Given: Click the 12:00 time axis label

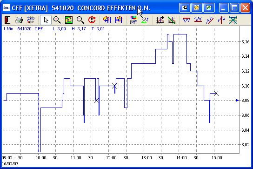Looking at the screenshot, I should pyautogui.click(x=111, y=157).
